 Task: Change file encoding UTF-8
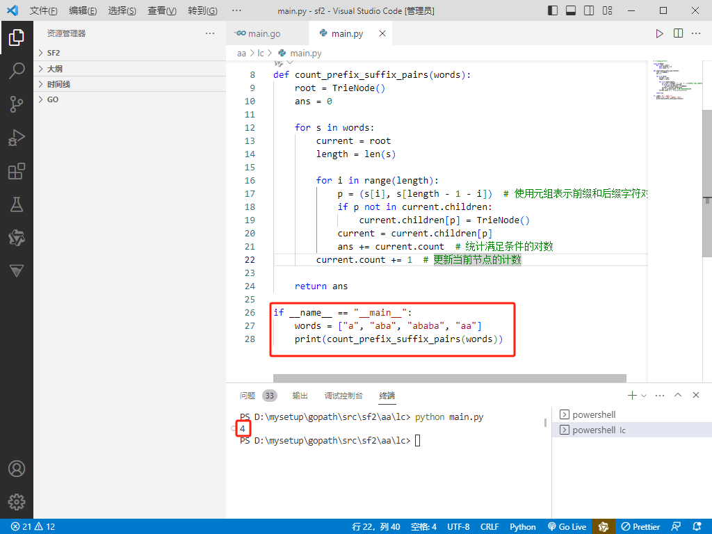[x=458, y=527]
